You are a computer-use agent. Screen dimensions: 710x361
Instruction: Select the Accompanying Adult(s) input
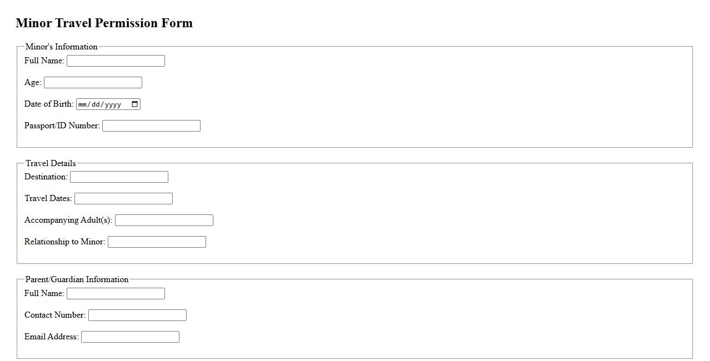pyautogui.click(x=164, y=220)
